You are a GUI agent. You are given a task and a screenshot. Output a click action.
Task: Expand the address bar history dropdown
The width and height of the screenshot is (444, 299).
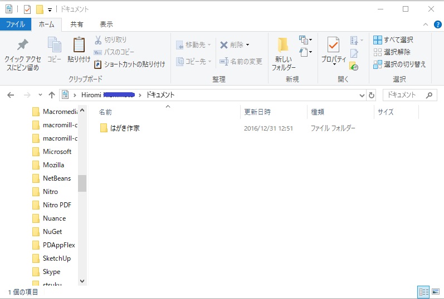click(x=362, y=96)
